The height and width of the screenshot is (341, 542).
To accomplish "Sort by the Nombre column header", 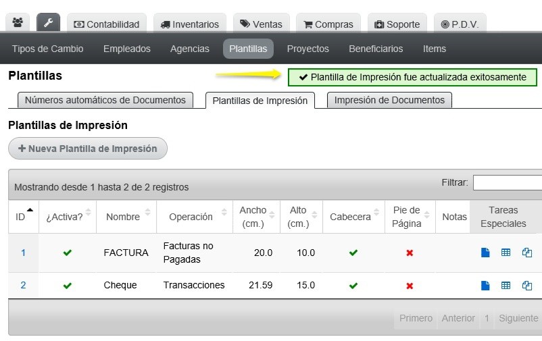I will click(x=126, y=217).
